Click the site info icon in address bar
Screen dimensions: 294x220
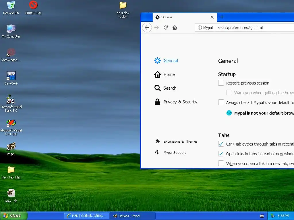[200, 28]
